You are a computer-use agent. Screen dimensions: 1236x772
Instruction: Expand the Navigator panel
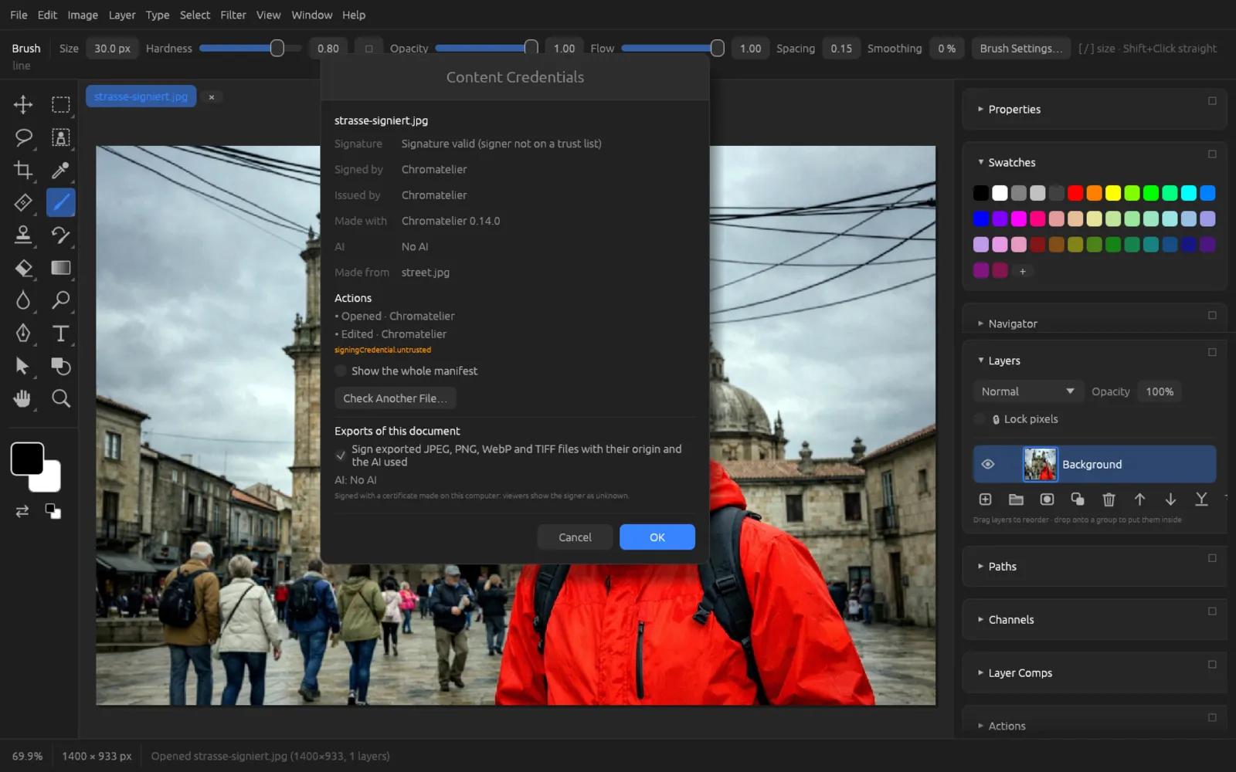tap(980, 323)
